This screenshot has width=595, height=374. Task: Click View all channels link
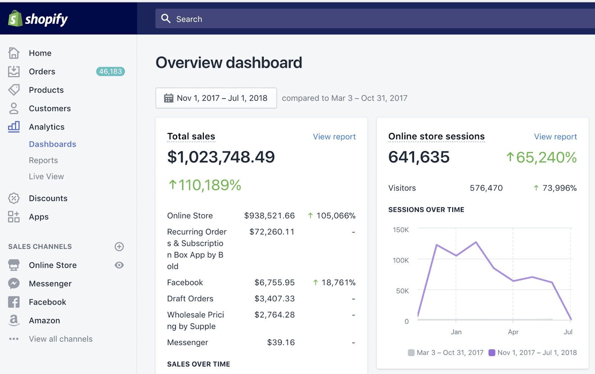pos(61,339)
